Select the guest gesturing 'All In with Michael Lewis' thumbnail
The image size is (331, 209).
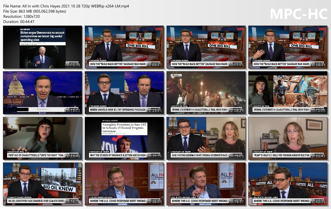click(206, 184)
